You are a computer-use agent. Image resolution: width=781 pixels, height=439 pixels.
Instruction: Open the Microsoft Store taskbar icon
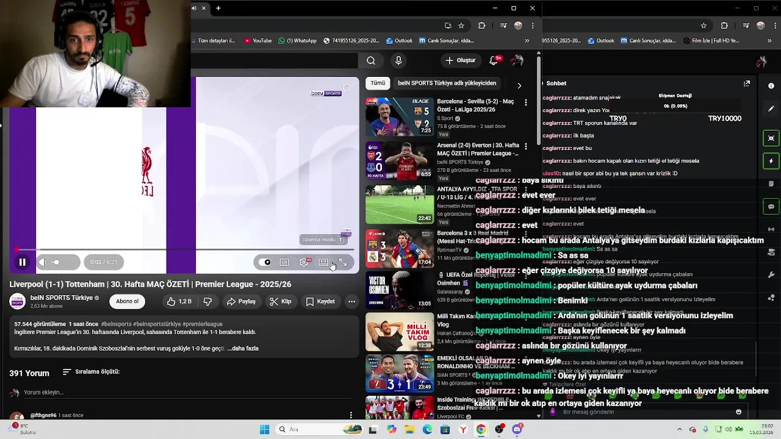(445, 430)
